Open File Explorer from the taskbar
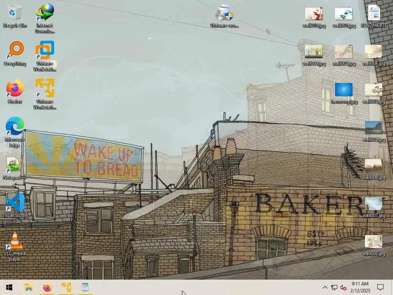The width and height of the screenshot is (393, 295). (x=28, y=287)
